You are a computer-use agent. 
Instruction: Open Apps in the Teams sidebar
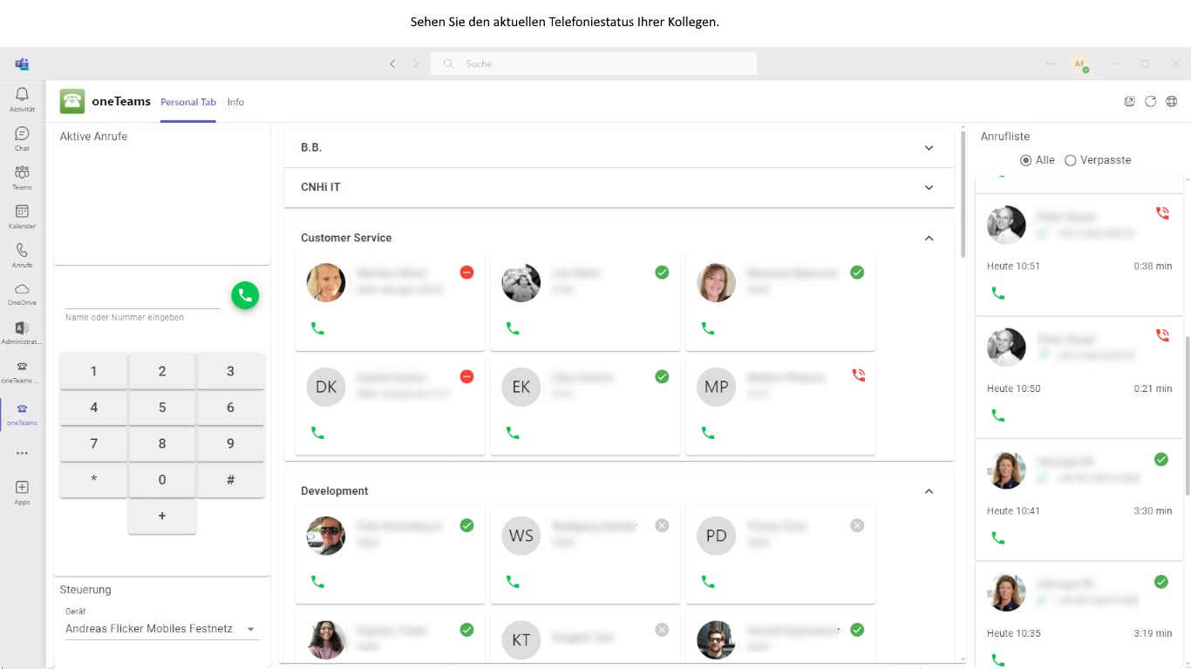click(x=22, y=492)
